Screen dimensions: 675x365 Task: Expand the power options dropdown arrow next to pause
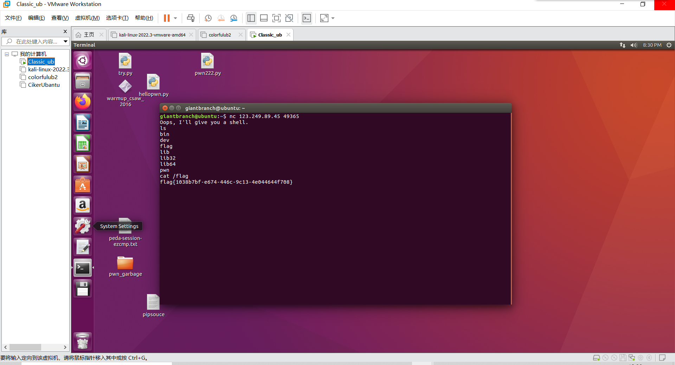[x=175, y=18]
